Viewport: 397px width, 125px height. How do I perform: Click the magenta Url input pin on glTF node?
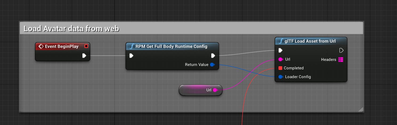point(280,59)
